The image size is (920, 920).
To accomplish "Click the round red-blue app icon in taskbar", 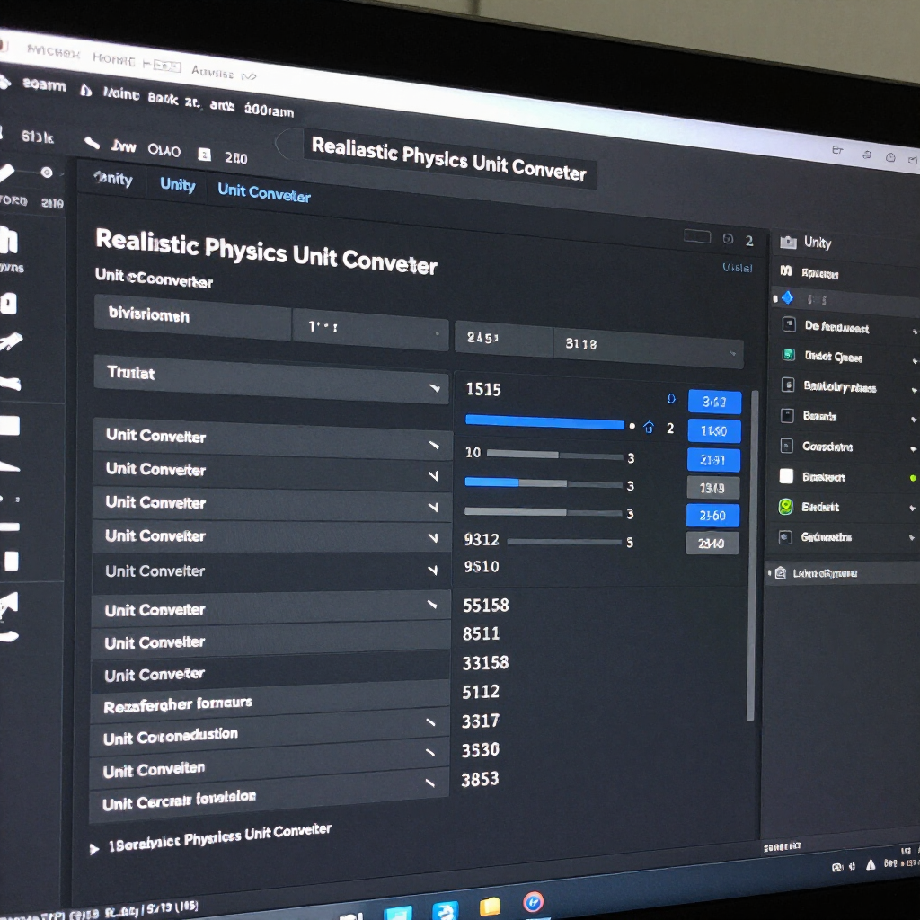I will click(534, 902).
